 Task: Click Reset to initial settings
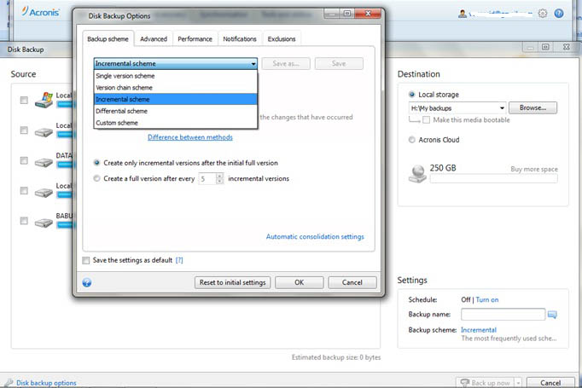point(232,282)
